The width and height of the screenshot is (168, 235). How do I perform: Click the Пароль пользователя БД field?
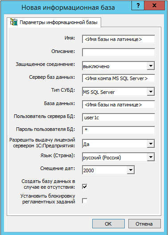[x=119, y=130]
